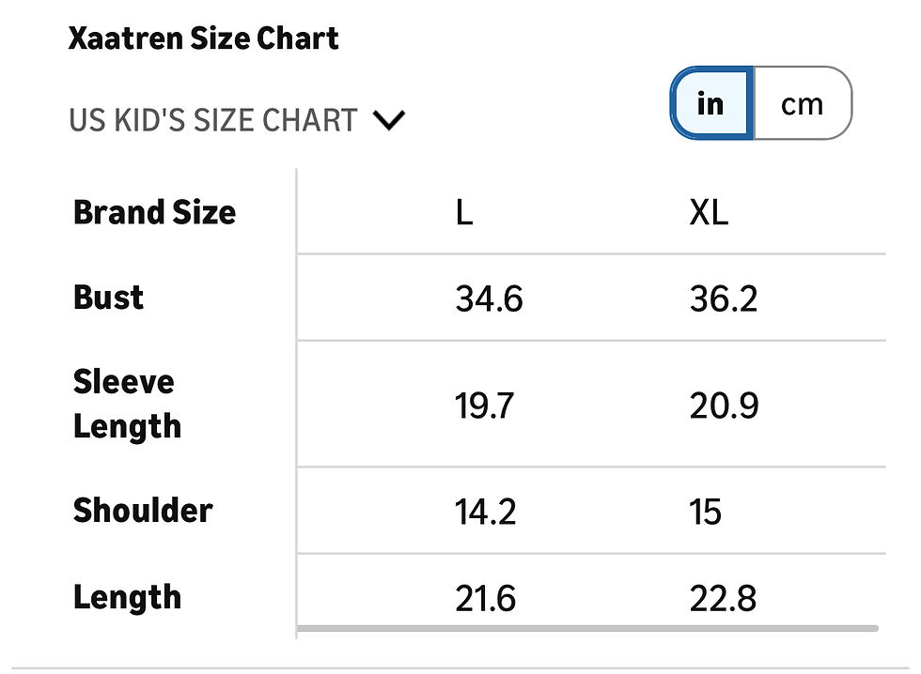This screenshot has height=674, width=921.
Task: Click the Xaatren Size Chart heading
Action: pyautogui.click(x=203, y=38)
